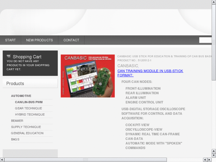Viewport: 216px width, 162px height.
Task: Open BEAMER category
Action: coord(17,121)
